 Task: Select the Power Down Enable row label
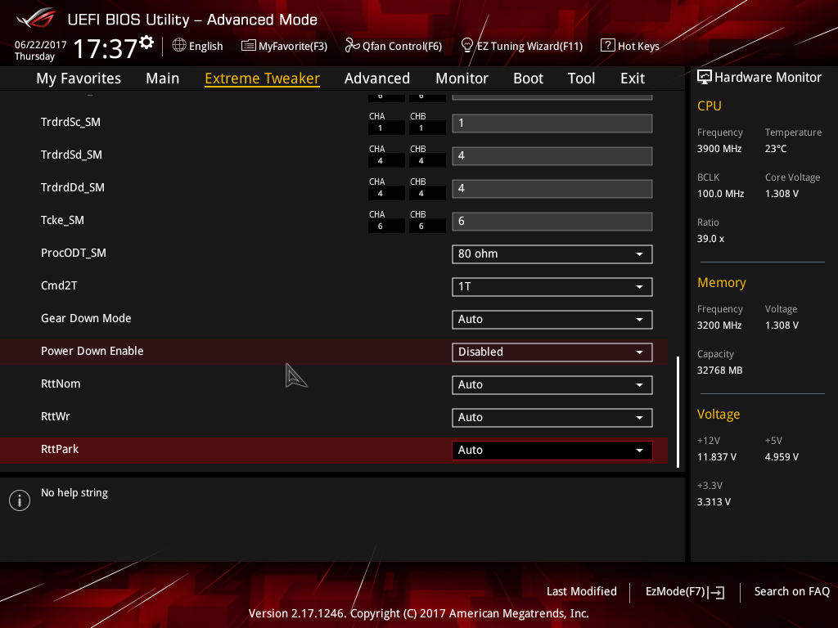coord(92,351)
